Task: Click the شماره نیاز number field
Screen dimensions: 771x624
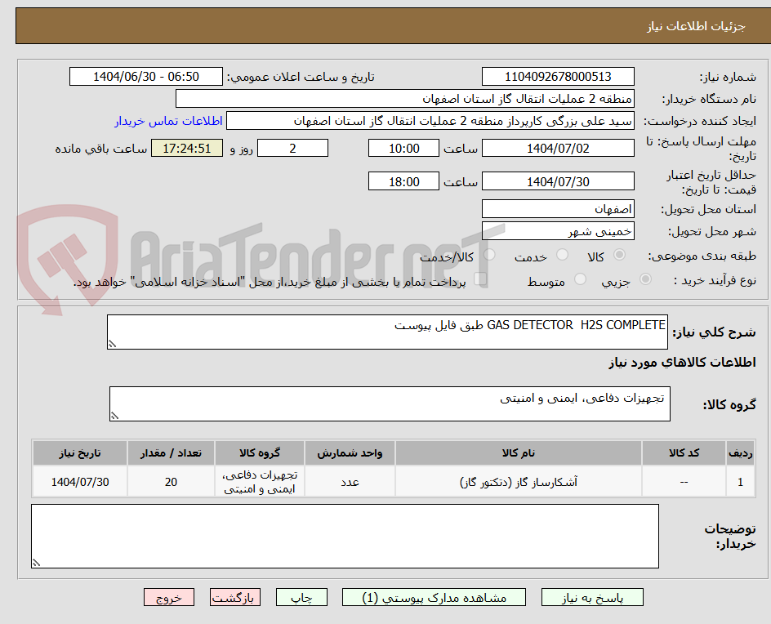Action: click(558, 76)
